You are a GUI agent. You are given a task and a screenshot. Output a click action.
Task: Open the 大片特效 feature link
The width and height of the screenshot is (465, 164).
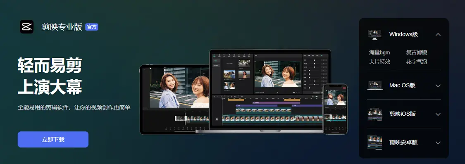coord(379,62)
